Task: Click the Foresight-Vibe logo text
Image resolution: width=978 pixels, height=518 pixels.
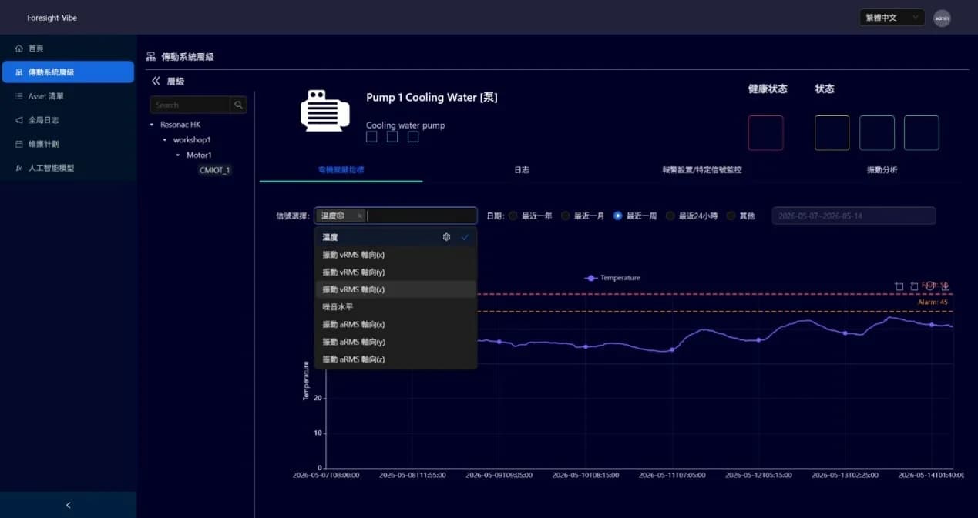Action: 52,18
